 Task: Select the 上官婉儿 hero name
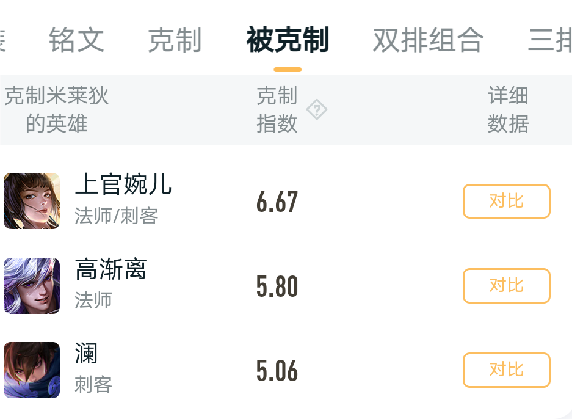[x=123, y=184]
